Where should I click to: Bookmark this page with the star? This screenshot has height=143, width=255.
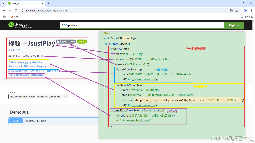237,10
